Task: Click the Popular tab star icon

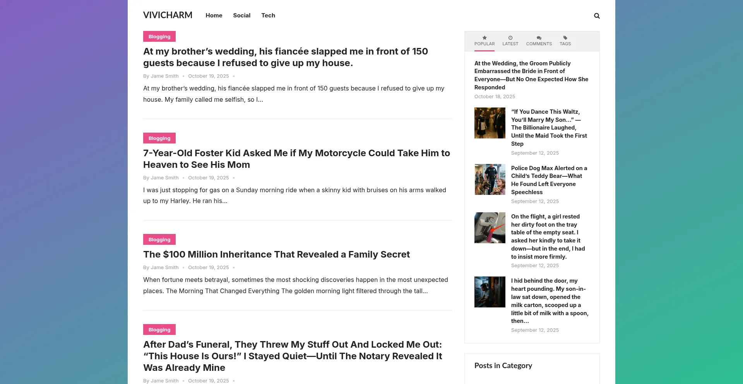Action: pos(484,38)
